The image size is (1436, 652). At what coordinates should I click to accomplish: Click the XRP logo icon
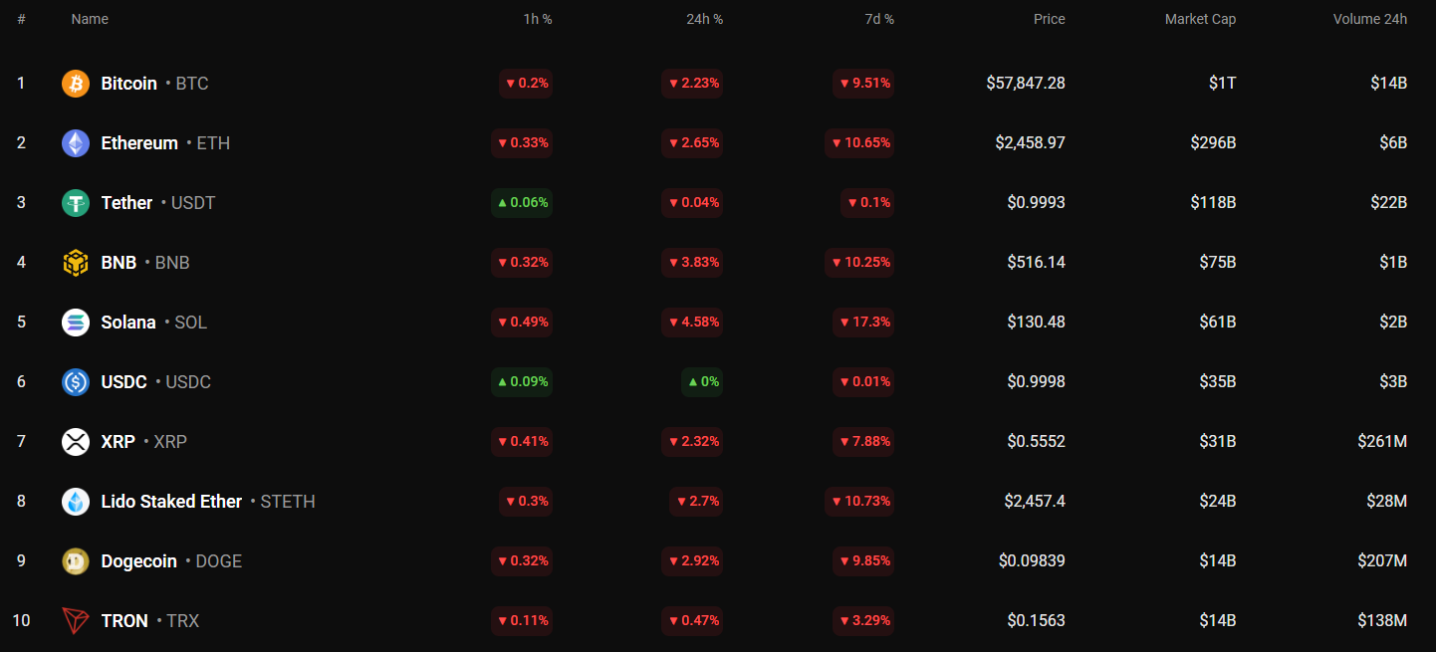(x=76, y=442)
